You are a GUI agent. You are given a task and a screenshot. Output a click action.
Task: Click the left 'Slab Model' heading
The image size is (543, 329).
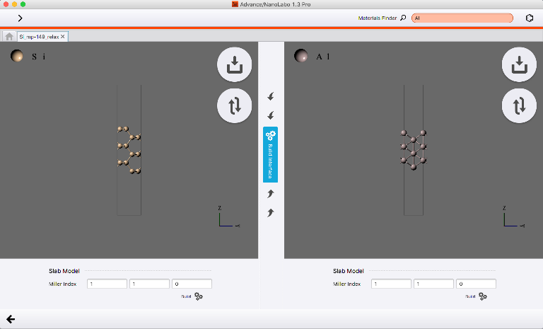(64, 271)
